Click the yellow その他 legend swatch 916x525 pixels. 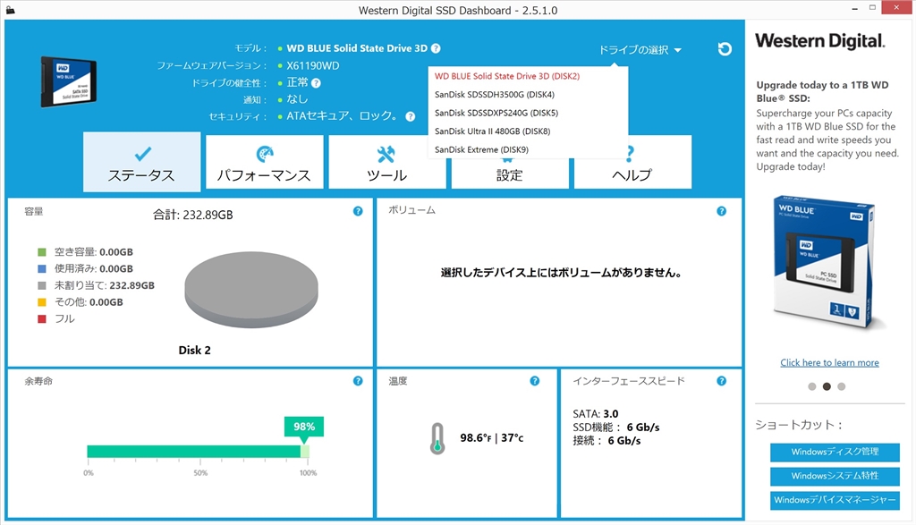tap(41, 302)
